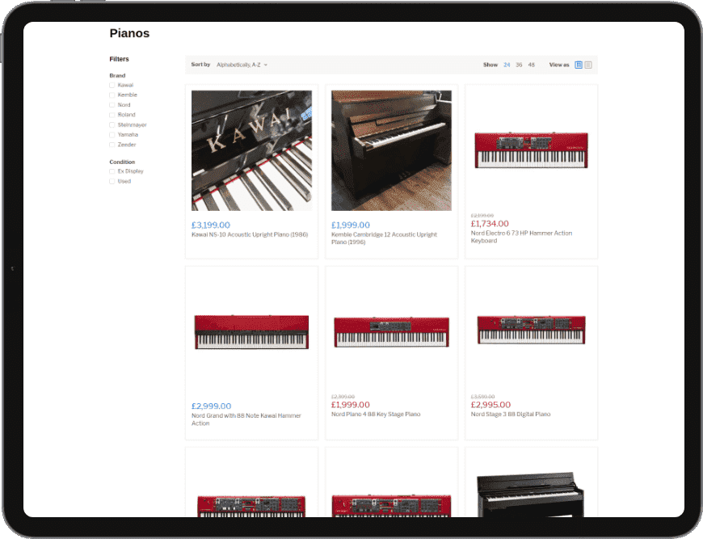Viewport: 703px width, 539px height.
Task: Check the Yamaha brand filter
Action: pos(112,135)
